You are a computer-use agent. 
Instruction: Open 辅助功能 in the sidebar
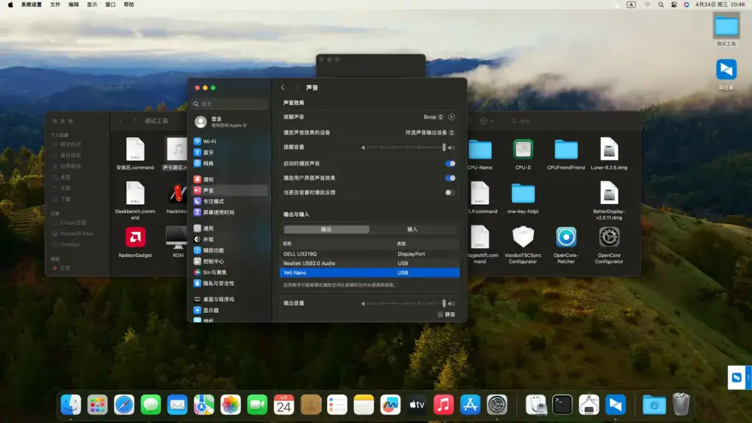230,250
